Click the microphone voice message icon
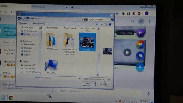The height and width of the screenshot is (103, 183). click(x=148, y=94)
